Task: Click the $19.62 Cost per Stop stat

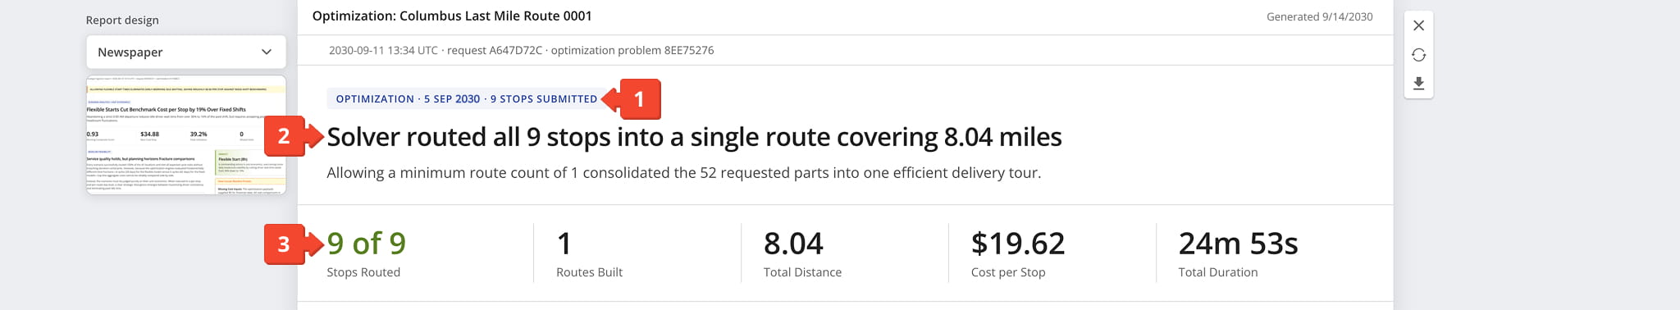Action: coord(1018,253)
